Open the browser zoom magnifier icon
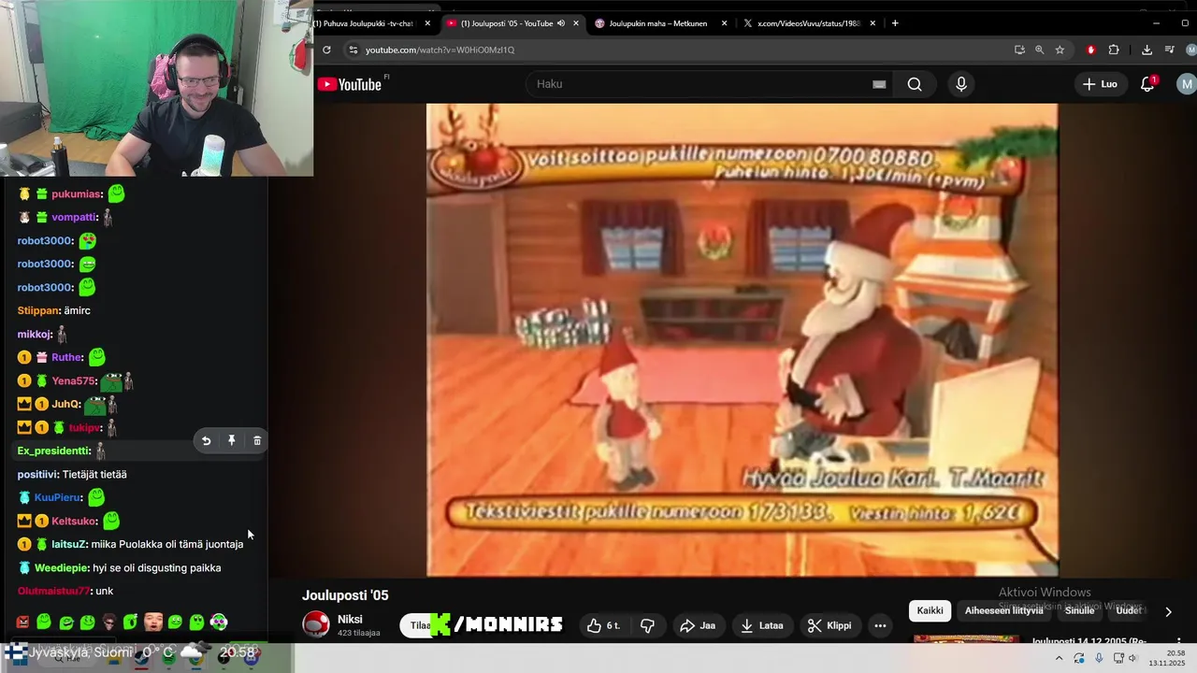The width and height of the screenshot is (1197, 673). coord(1039,50)
